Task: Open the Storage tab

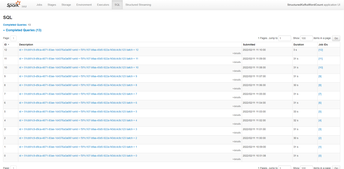Action: pos(66,5)
